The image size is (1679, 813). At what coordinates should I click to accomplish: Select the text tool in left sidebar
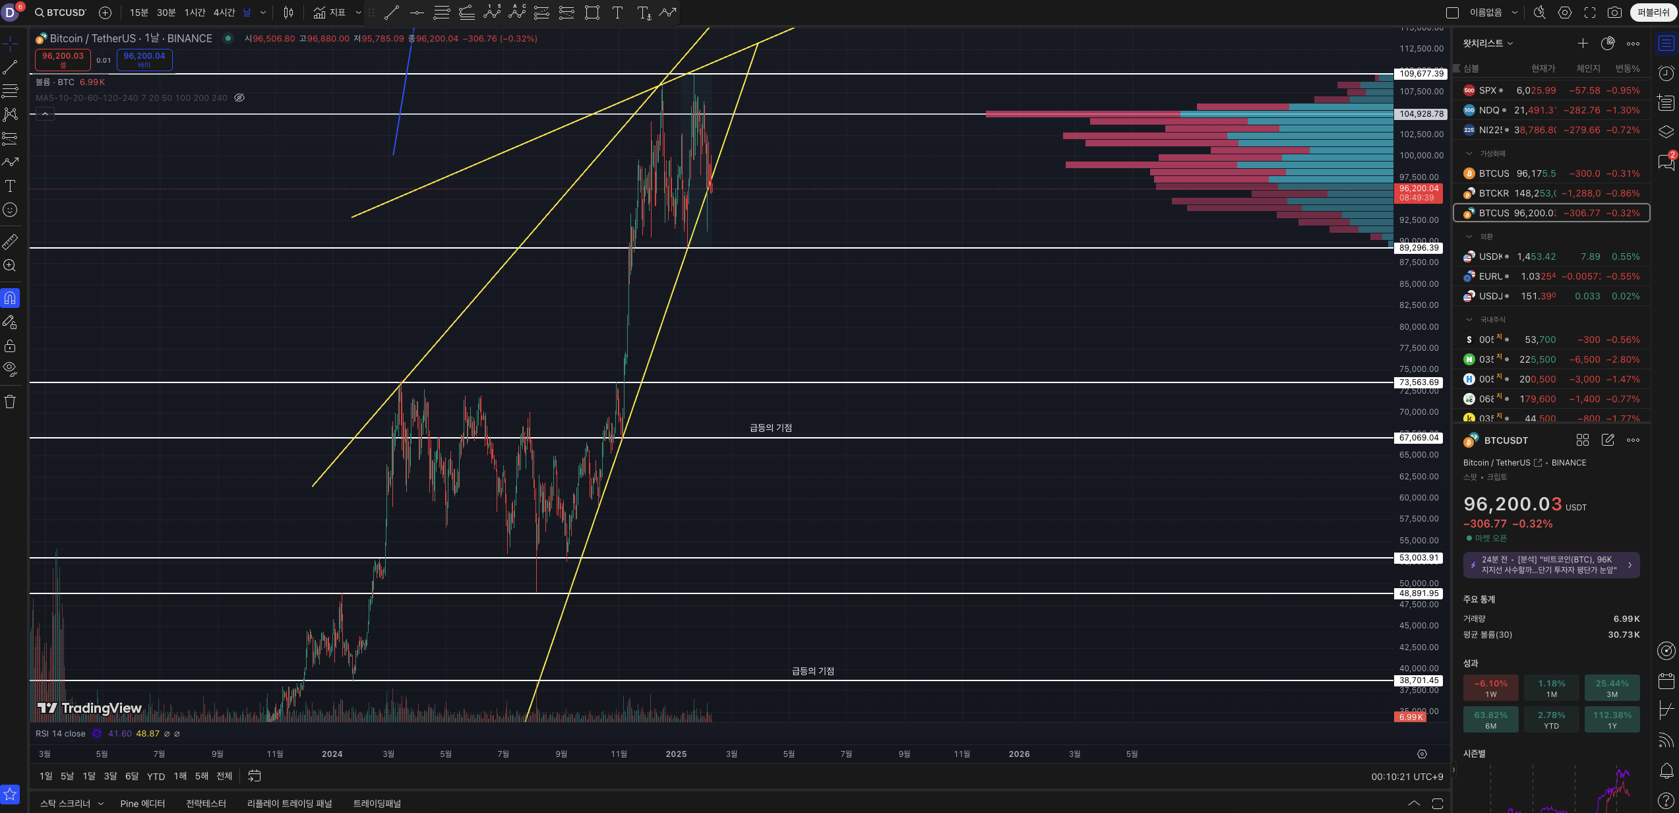(x=10, y=186)
